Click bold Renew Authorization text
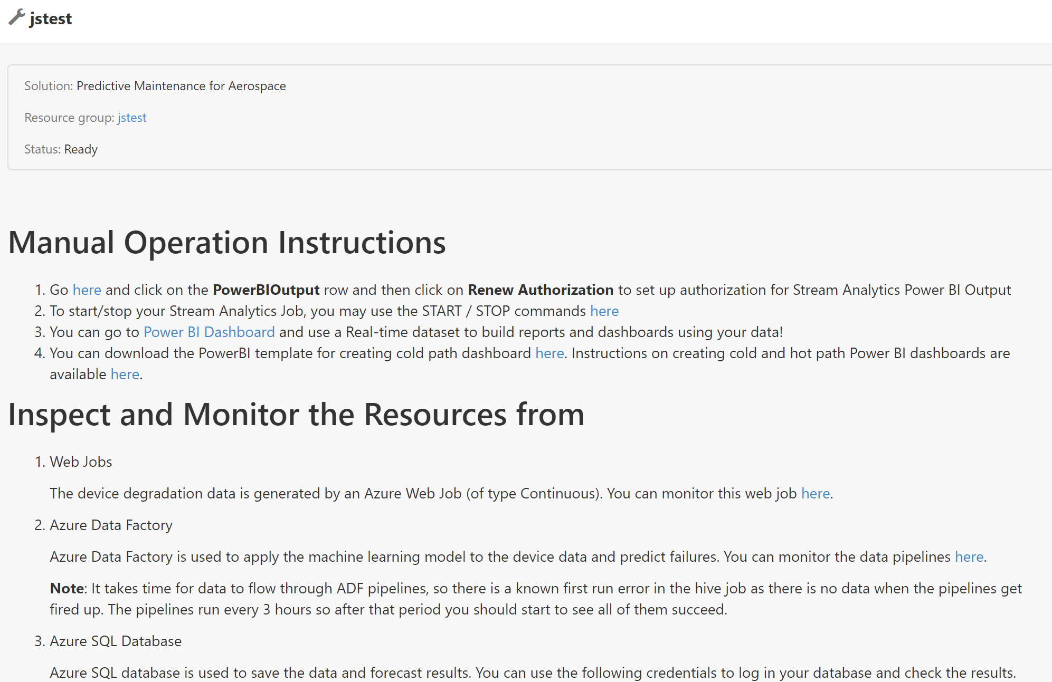 [541, 290]
